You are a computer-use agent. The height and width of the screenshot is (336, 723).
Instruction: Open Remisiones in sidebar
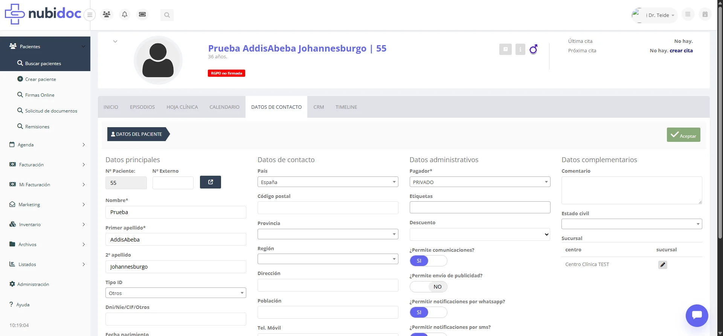tap(37, 126)
